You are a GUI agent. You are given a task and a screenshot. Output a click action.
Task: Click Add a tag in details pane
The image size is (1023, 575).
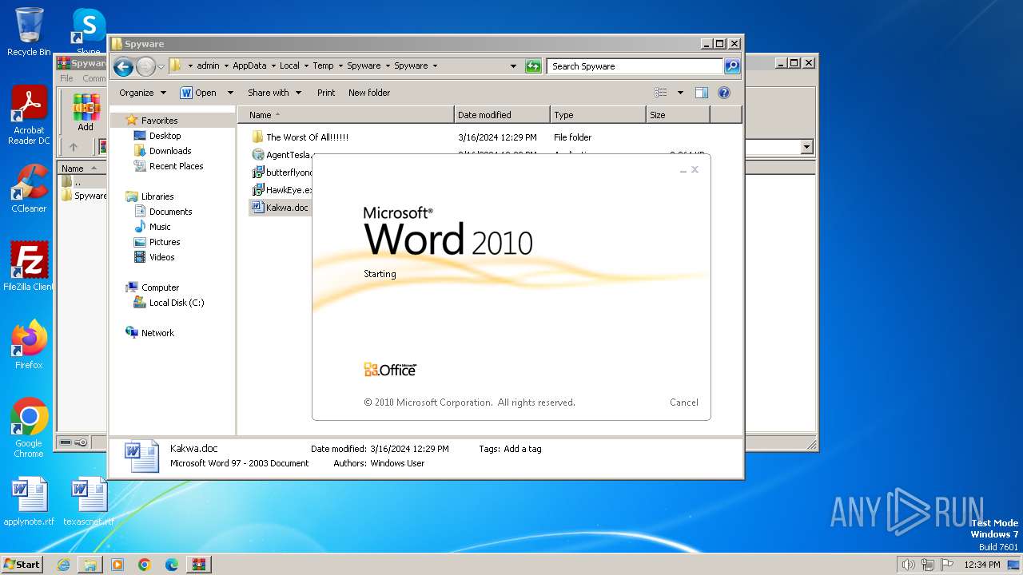[x=523, y=449]
